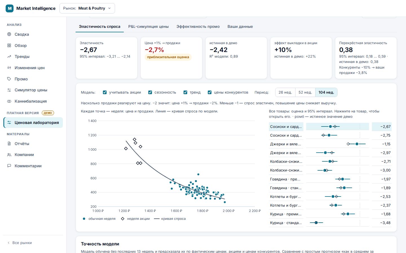Image resolution: width=406 pixels, height=253 pixels.
Task: Click the Market Intelligence logo
Action: [x=10, y=8]
